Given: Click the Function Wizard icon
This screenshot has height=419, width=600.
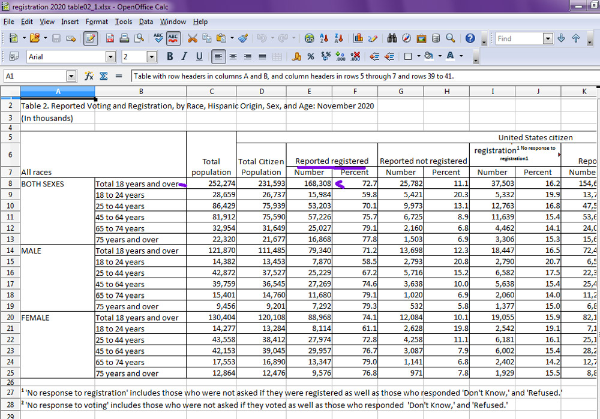Looking at the screenshot, I should coord(89,76).
